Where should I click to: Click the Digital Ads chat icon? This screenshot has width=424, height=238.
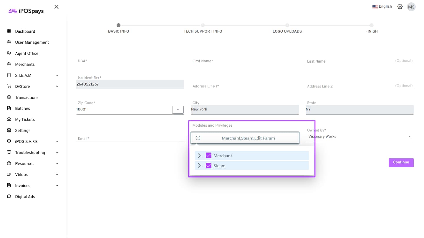pos(9,197)
